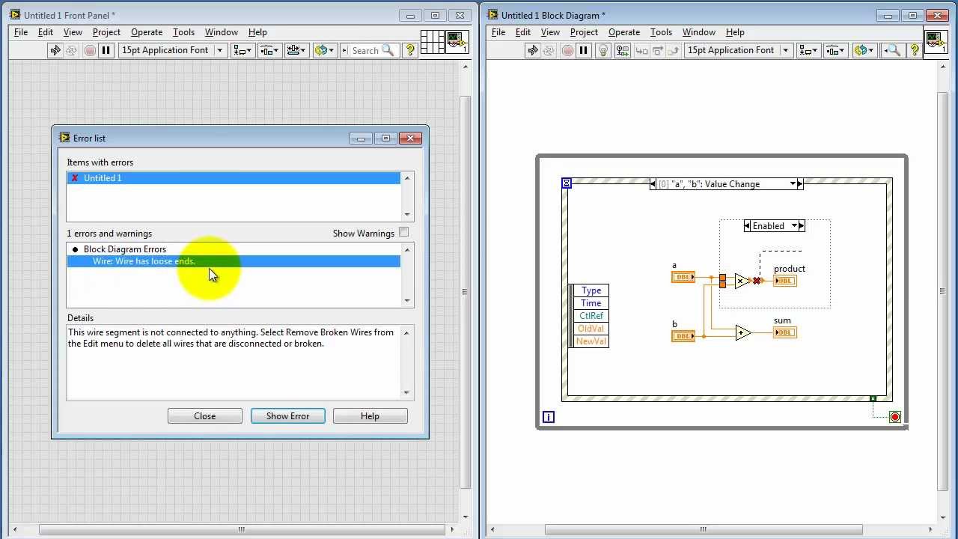The width and height of the screenshot is (958, 539).
Task: Click the broken wire red X
Action: pyautogui.click(x=757, y=281)
